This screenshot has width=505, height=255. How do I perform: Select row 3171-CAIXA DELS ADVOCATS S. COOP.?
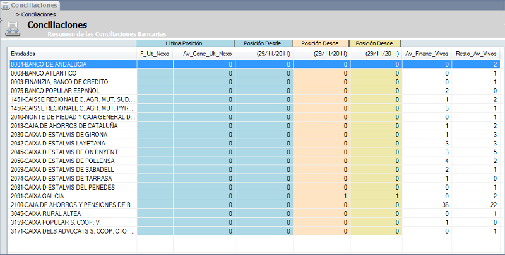click(254, 231)
